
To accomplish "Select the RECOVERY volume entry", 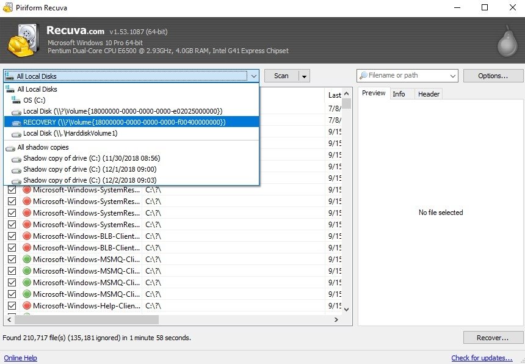I will pos(131,122).
